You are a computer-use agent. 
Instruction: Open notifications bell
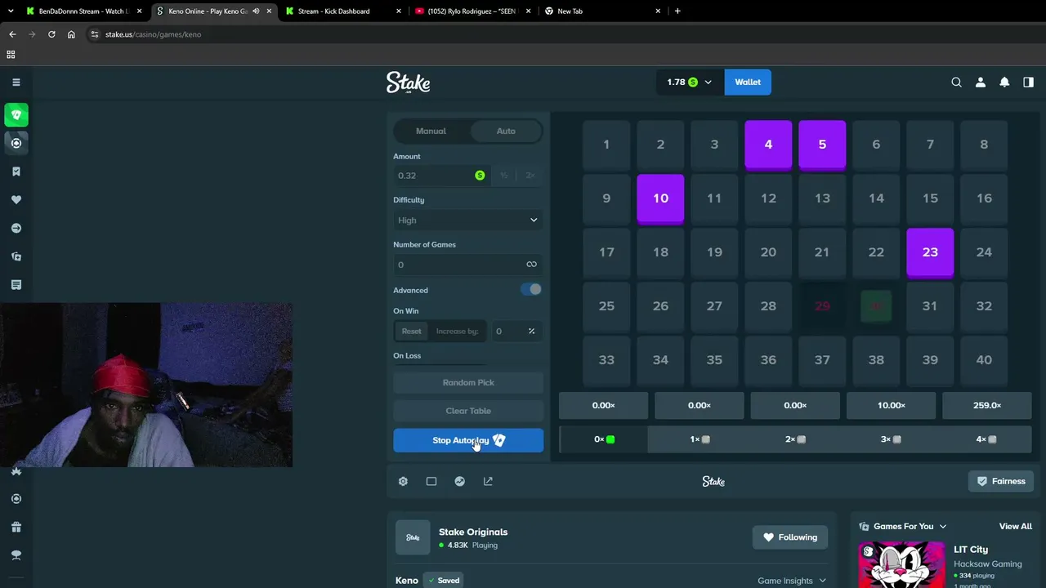(x=1004, y=82)
